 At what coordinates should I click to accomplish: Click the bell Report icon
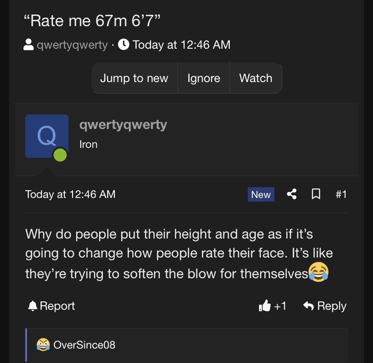tap(32, 306)
